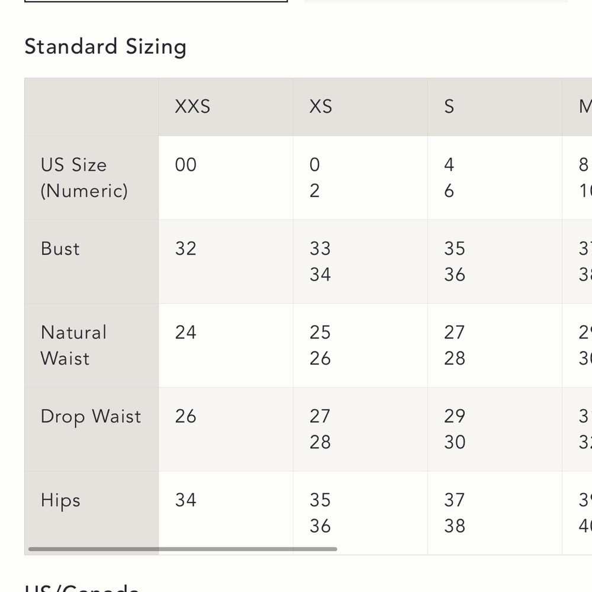592x592 pixels.
Task: Click the S hips cell 37 38
Action: pos(494,513)
